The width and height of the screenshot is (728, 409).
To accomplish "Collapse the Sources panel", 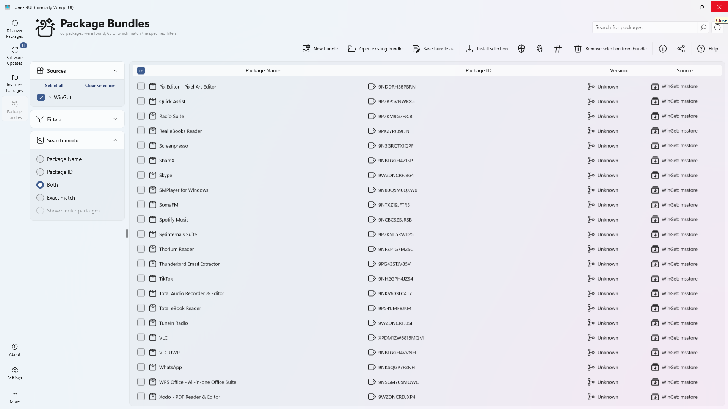I will point(115,71).
